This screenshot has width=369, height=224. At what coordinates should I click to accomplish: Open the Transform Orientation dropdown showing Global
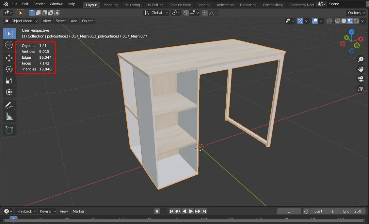pos(156,12)
